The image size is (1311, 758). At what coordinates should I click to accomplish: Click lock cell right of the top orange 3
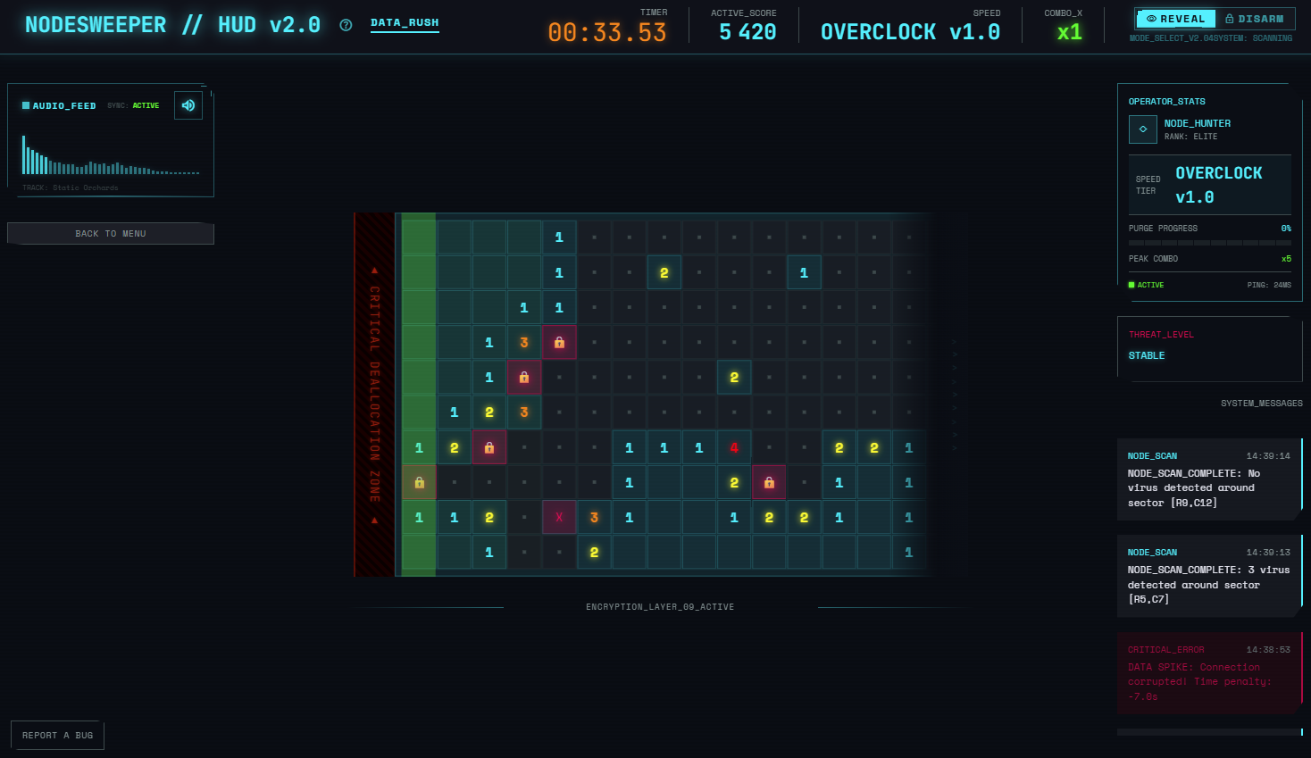559,342
